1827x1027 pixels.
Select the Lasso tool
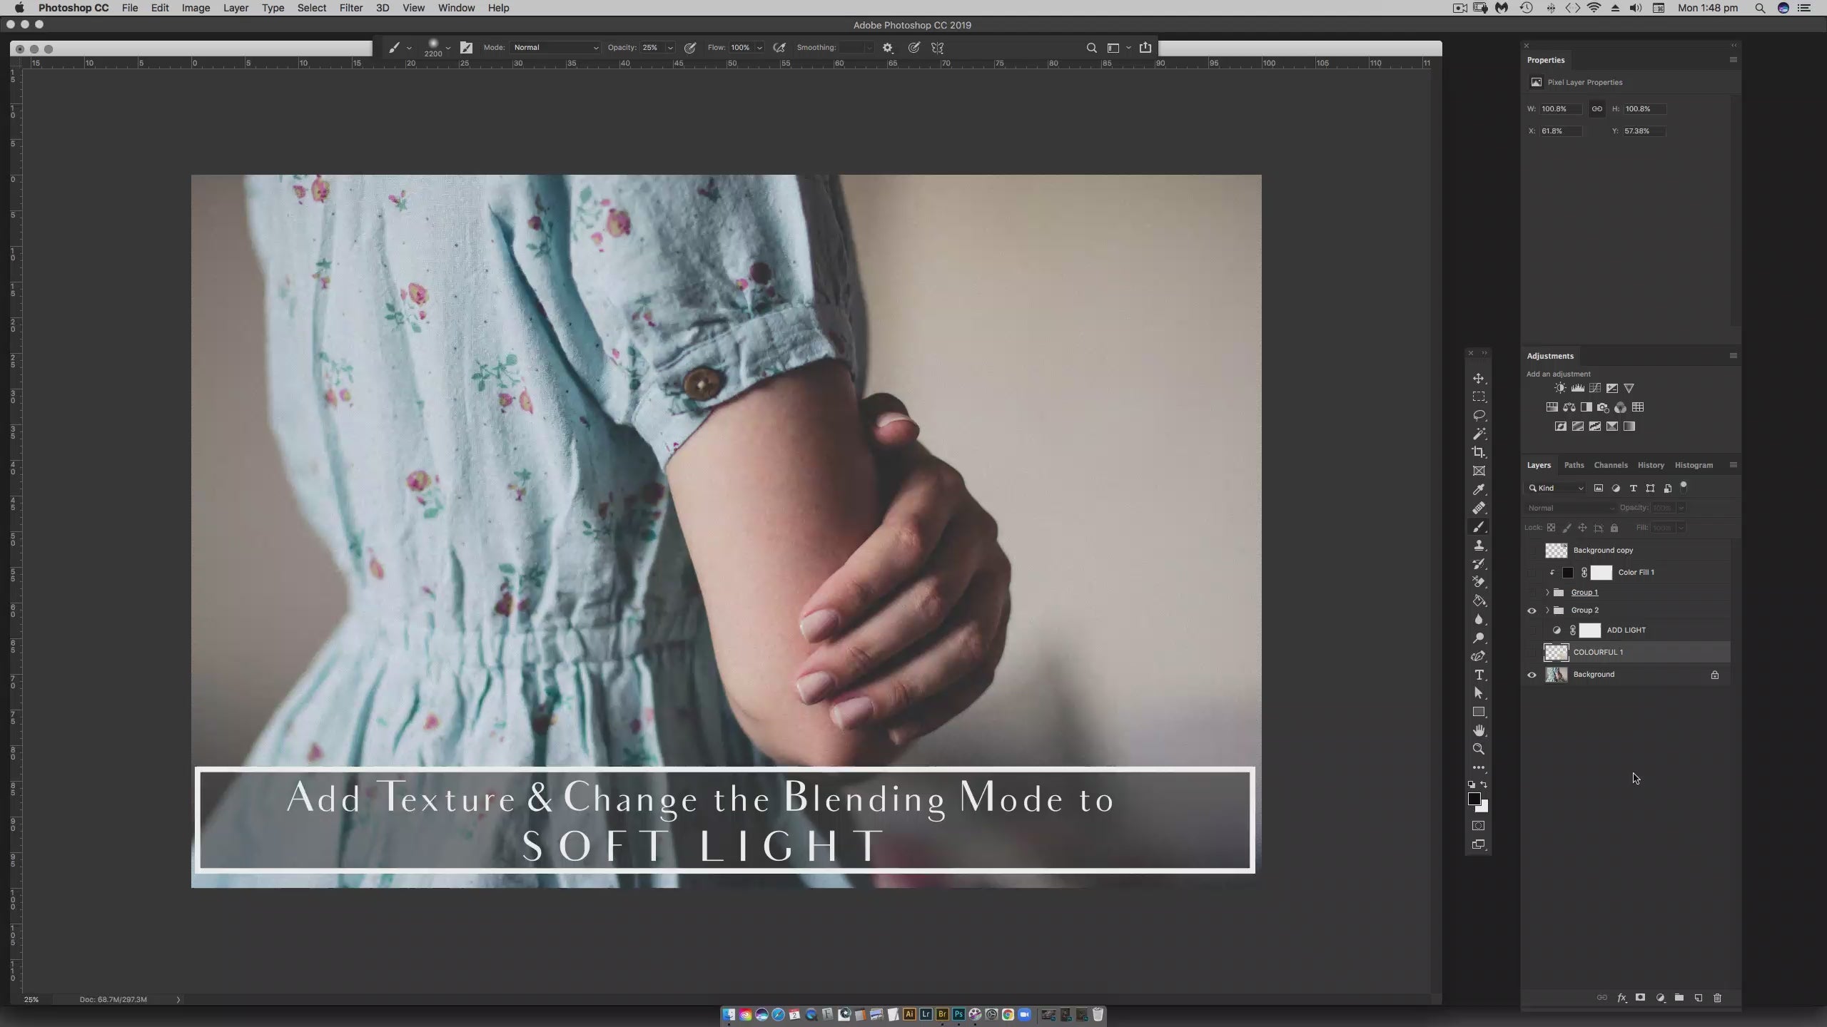pos(1479,415)
